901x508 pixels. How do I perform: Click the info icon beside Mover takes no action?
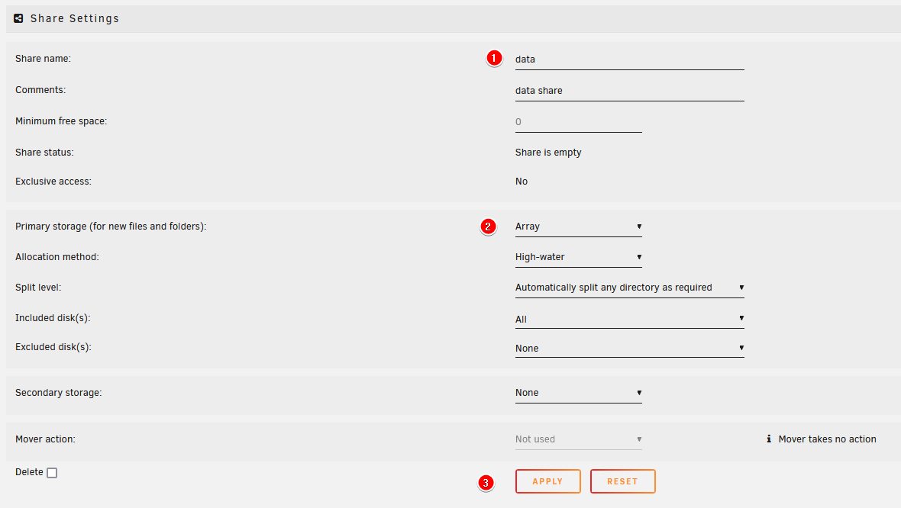(768, 439)
